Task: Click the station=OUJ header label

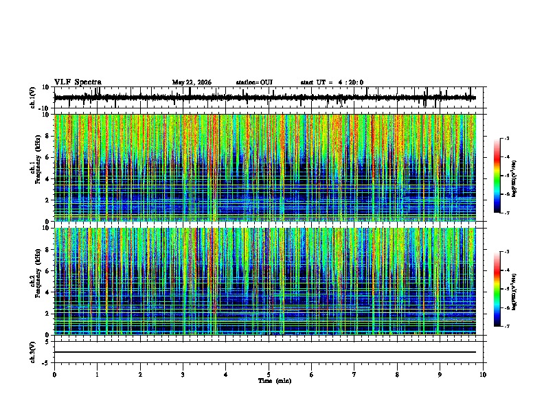Action: tap(254, 82)
